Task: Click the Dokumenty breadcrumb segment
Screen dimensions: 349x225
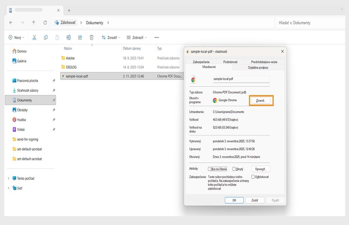Action: click(x=94, y=23)
